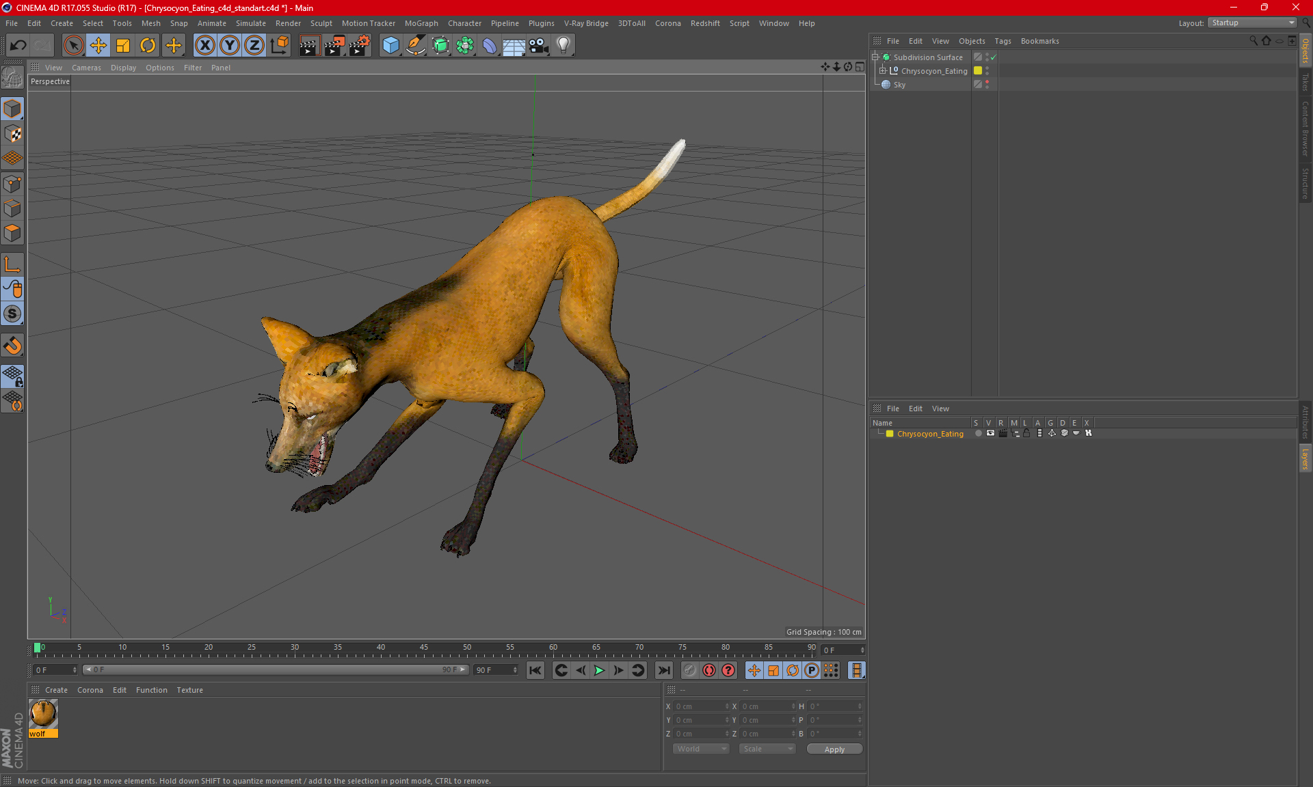Image resolution: width=1313 pixels, height=787 pixels.
Task: Switch to Edges mode
Action: pyautogui.click(x=12, y=208)
